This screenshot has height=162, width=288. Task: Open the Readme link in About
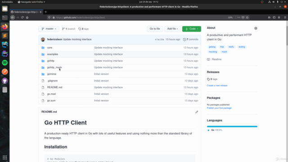point(214,59)
